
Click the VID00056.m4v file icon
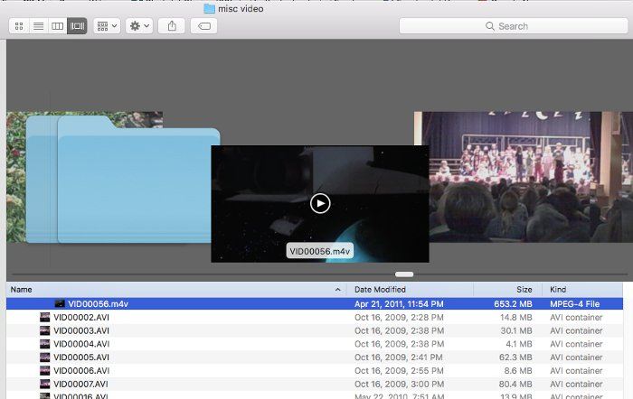tap(60, 304)
